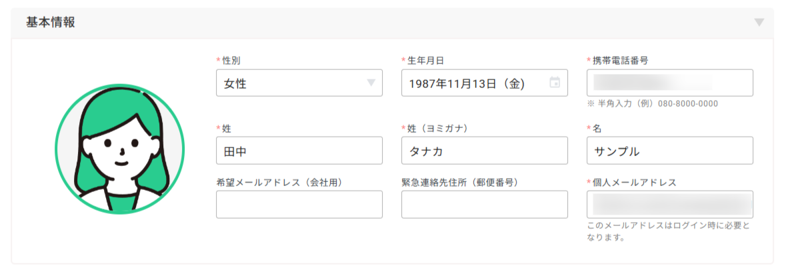
Task: Collapse the 基本情報 section with the triangle
Action: 759,22
